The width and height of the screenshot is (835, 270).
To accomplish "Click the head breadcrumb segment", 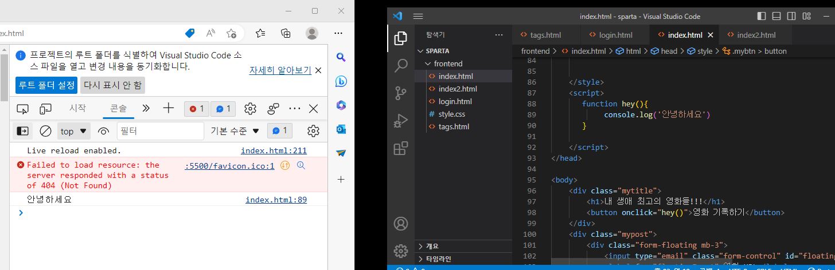I will pyautogui.click(x=665, y=51).
